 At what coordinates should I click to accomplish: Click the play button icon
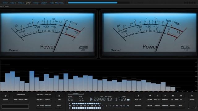point(165,96)
